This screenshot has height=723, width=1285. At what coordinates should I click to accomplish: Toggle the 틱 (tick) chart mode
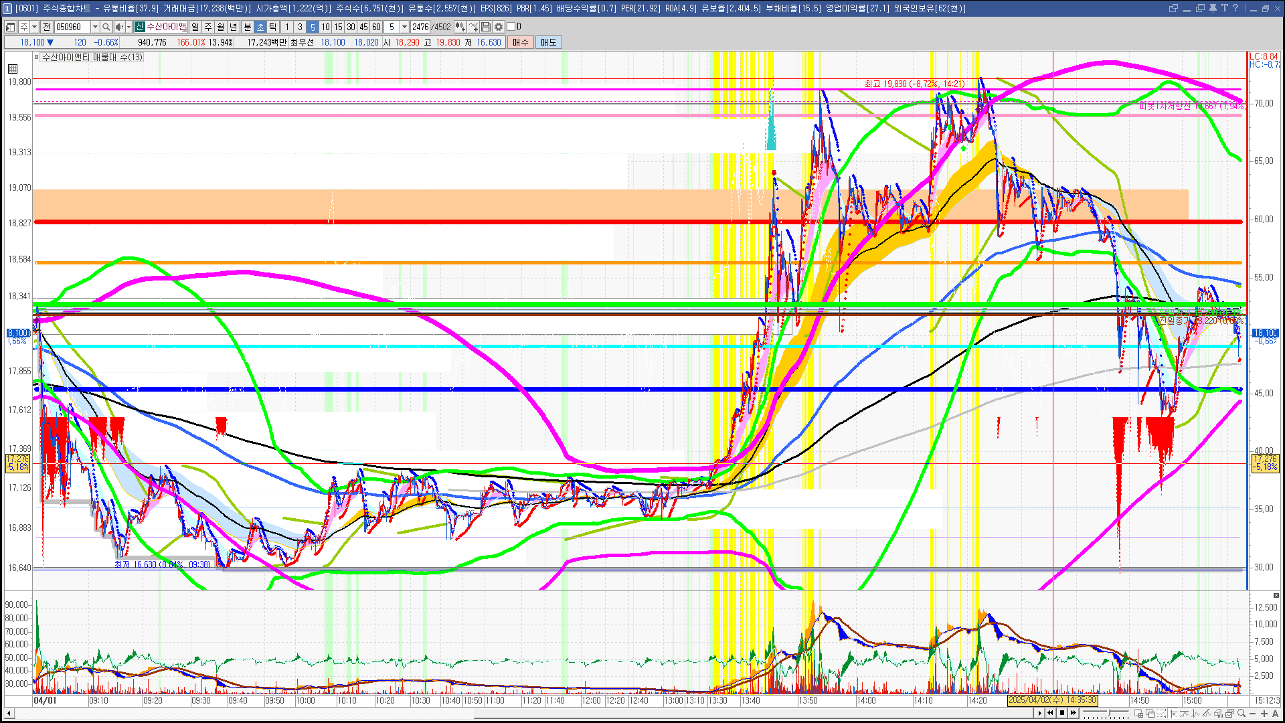point(273,27)
